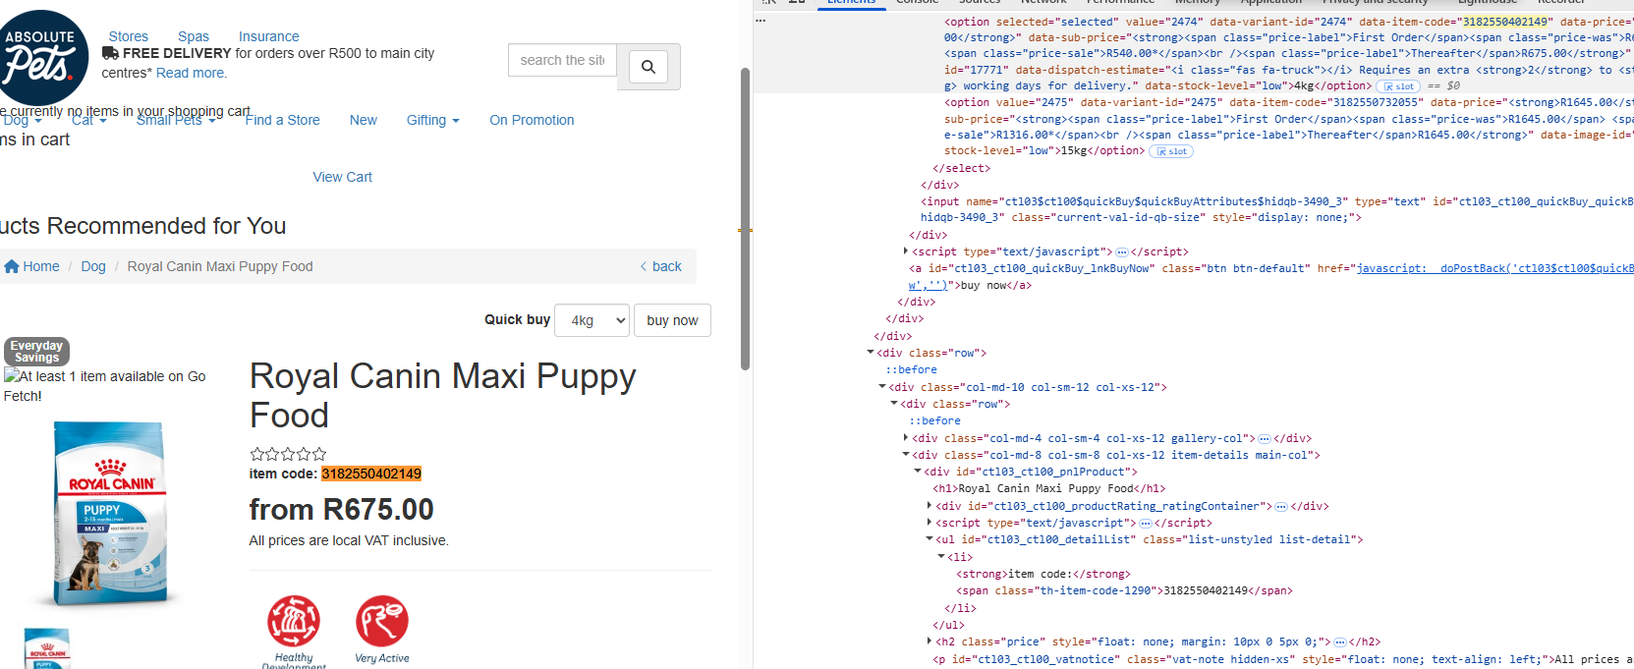Click the highlighted item code 3182550402149 on page
This screenshot has height=669, width=1634.
tap(371, 474)
